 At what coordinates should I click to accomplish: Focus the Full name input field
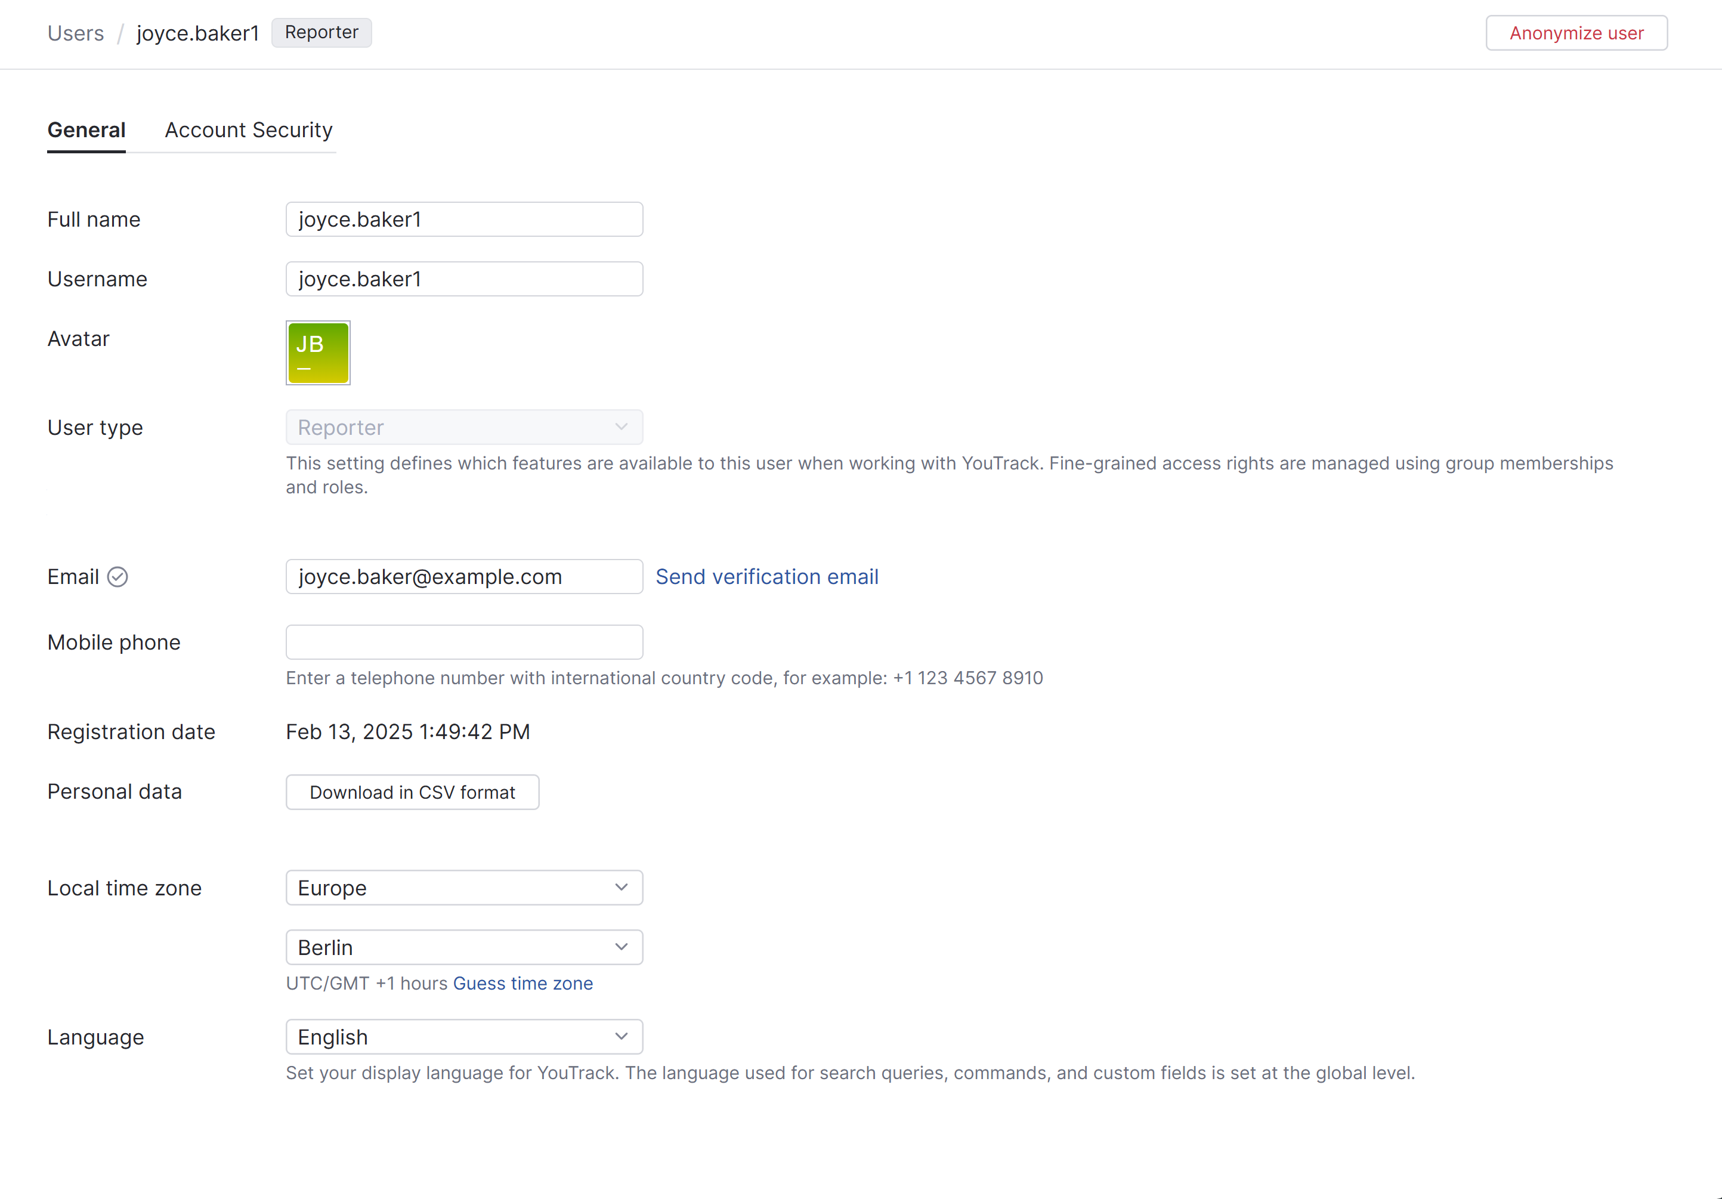pyautogui.click(x=463, y=219)
